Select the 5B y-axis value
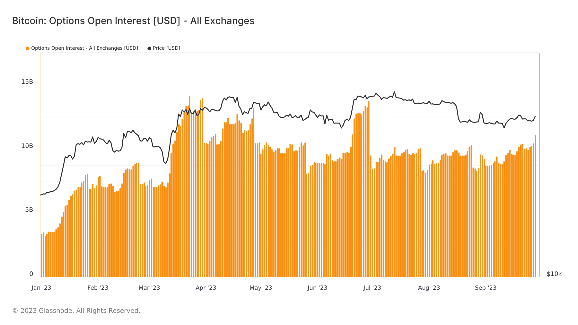Viewport: 578px width, 325px height. (x=29, y=210)
